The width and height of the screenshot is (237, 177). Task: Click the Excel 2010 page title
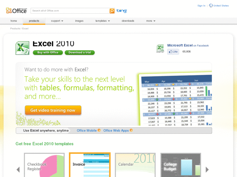tap(53, 44)
